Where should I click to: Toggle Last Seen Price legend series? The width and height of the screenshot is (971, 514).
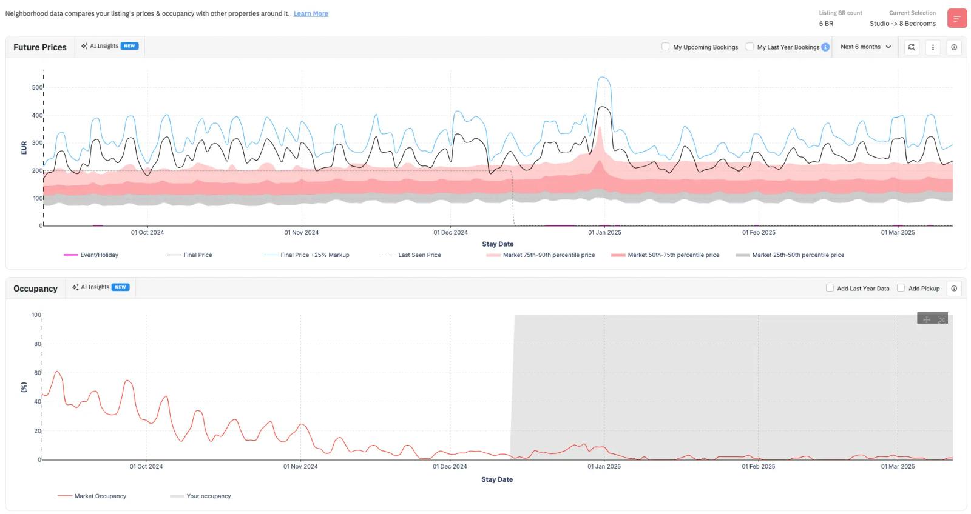[411, 255]
